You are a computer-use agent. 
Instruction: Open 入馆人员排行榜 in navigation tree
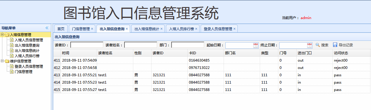[x=27, y=56]
